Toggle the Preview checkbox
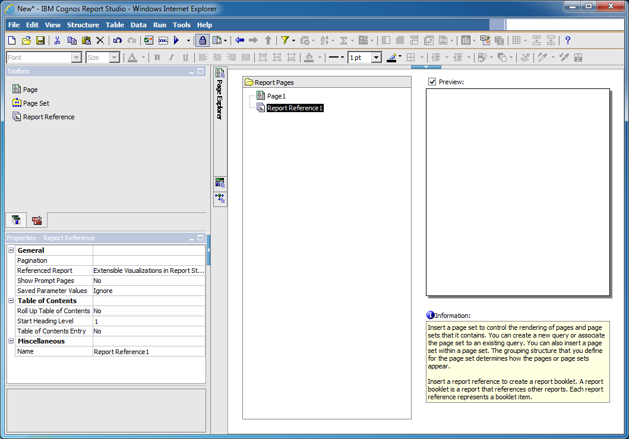The image size is (629, 439). click(x=432, y=82)
